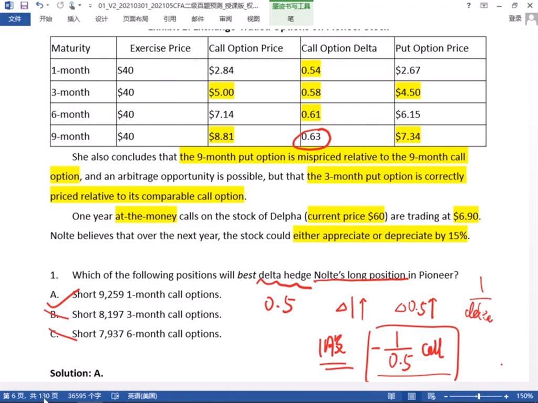Click the 'Solution: A.' text
538x403 pixels.
pos(77,373)
